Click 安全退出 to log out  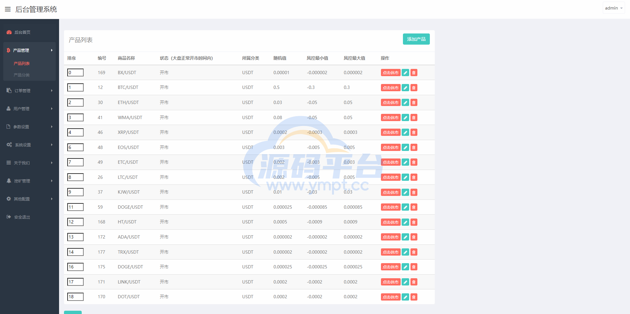(x=30, y=217)
